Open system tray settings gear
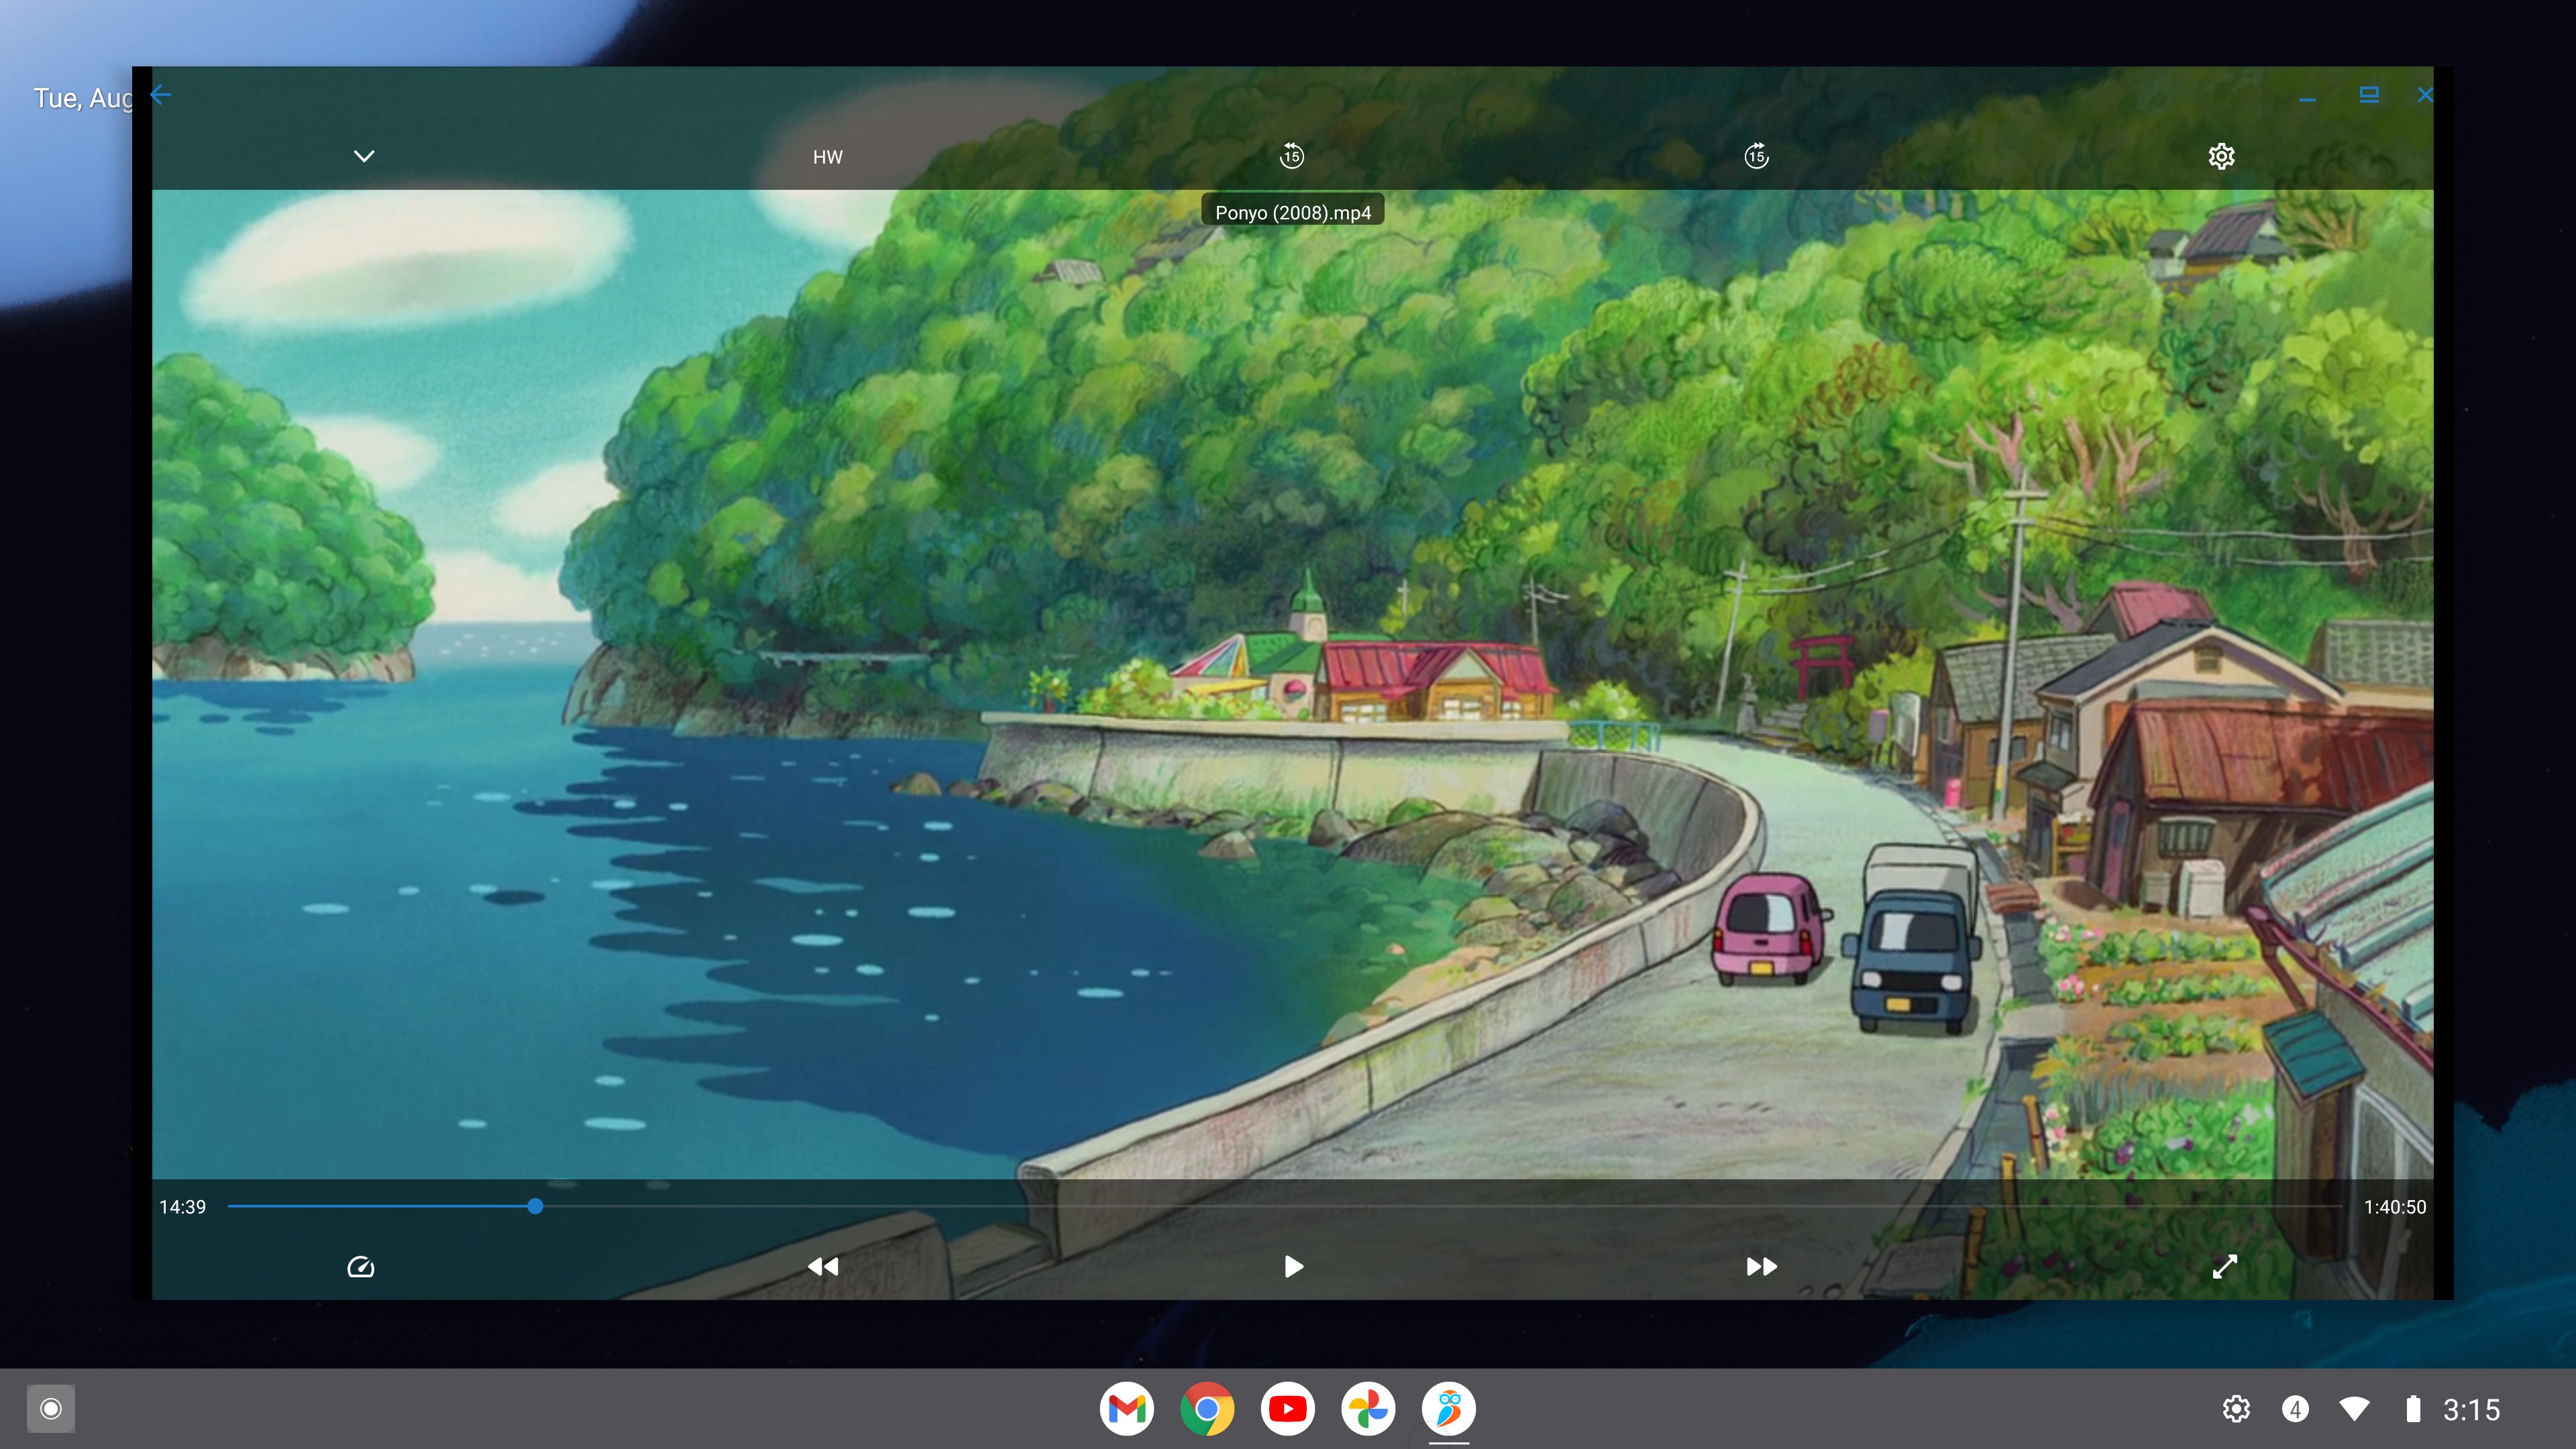This screenshot has width=2576, height=1449. point(2236,1408)
